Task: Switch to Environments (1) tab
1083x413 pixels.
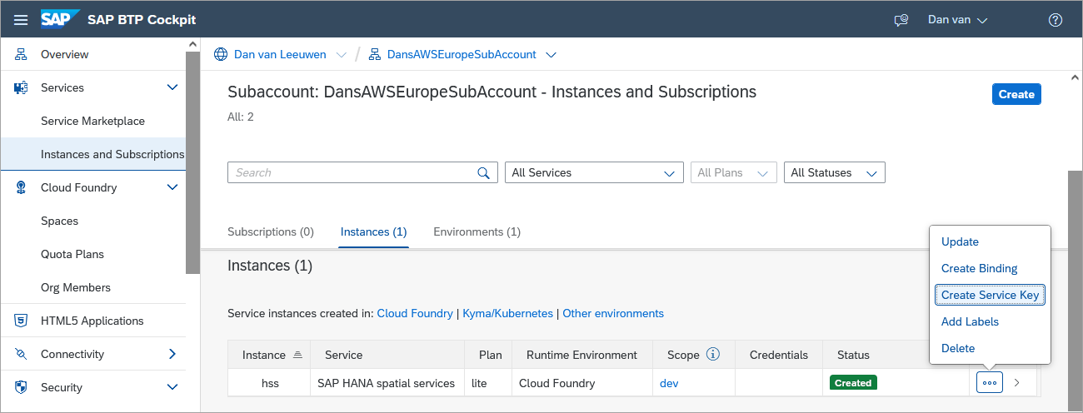Action: (x=477, y=231)
